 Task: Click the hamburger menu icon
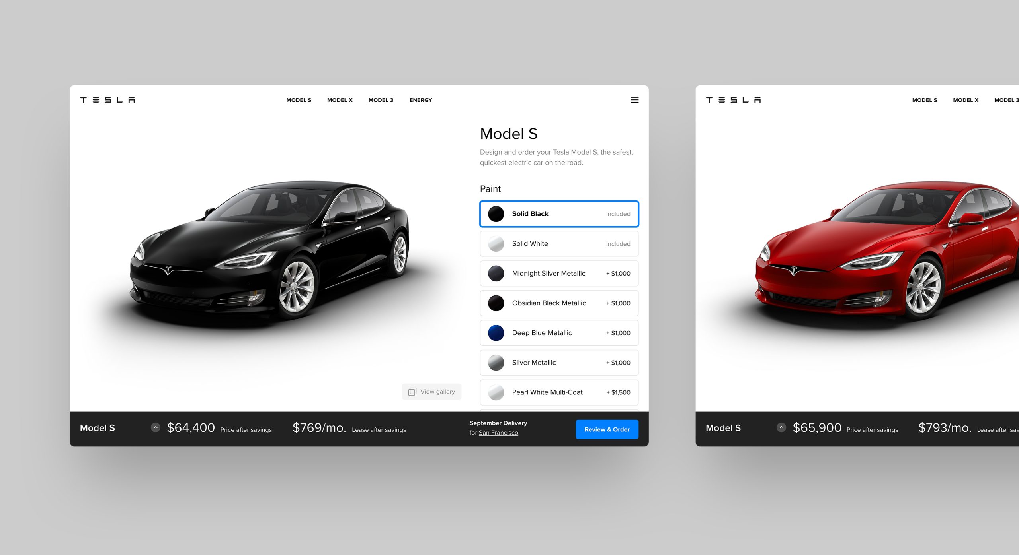[x=634, y=100]
